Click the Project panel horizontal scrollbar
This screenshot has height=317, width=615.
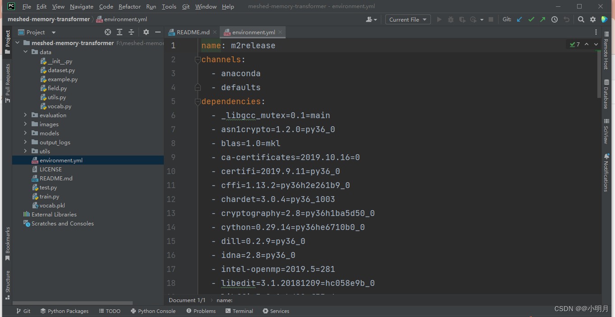pos(73,303)
